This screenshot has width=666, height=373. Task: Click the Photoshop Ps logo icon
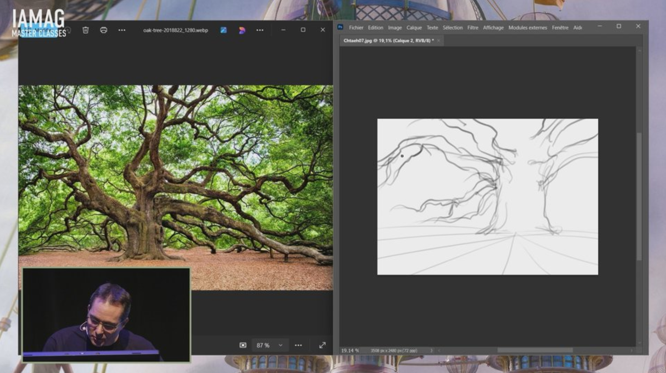(x=340, y=27)
